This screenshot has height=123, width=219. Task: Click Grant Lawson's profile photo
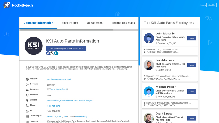[149, 118]
